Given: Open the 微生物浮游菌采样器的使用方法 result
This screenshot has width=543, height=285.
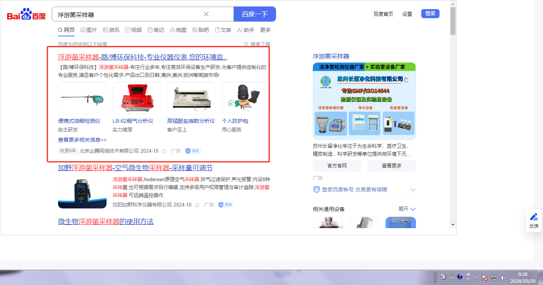Looking at the screenshot, I should point(106,222).
